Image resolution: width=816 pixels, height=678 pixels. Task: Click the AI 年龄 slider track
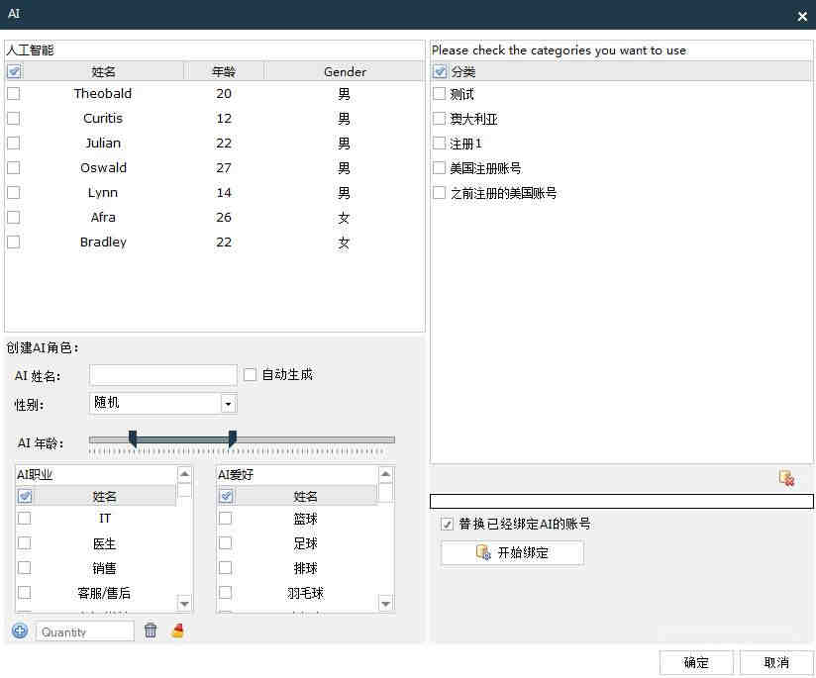pyautogui.click(x=242, y=439)
